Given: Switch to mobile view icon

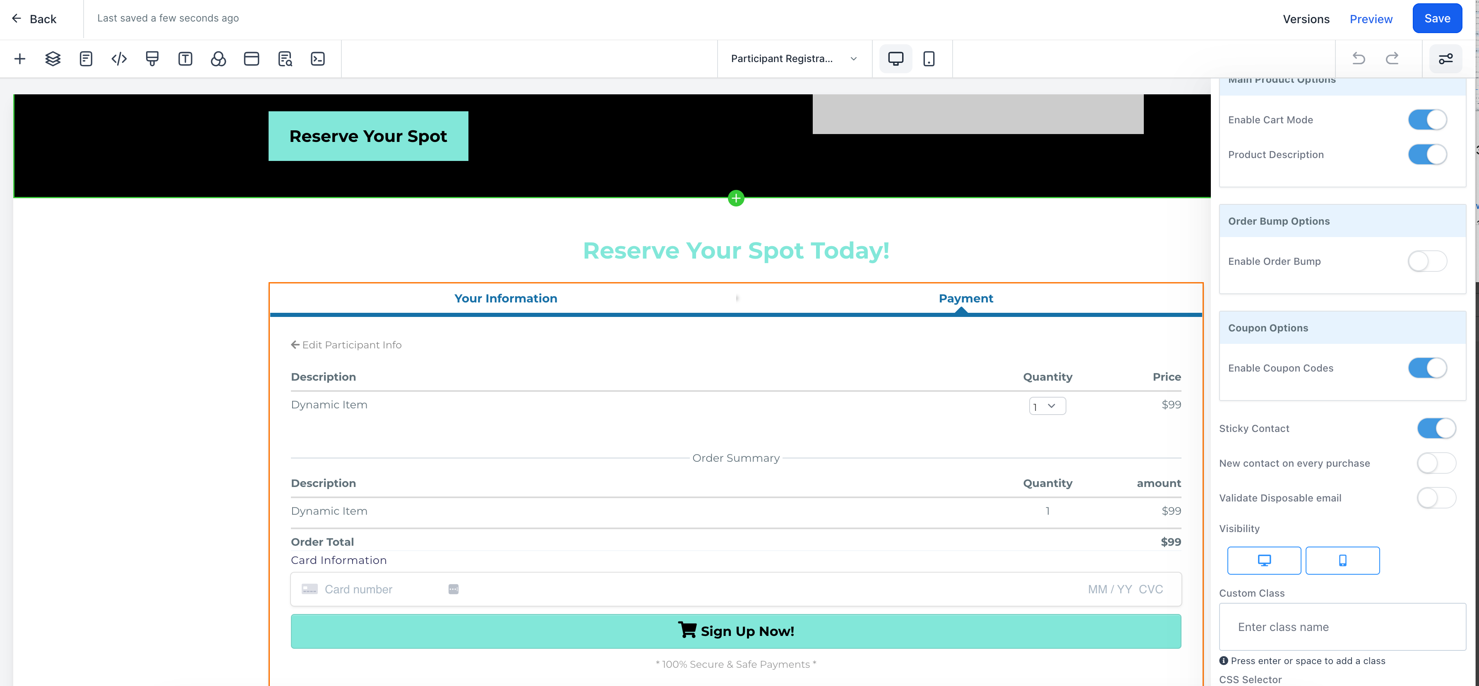Looking at the screenshot, I should click(x=929, y=59).
